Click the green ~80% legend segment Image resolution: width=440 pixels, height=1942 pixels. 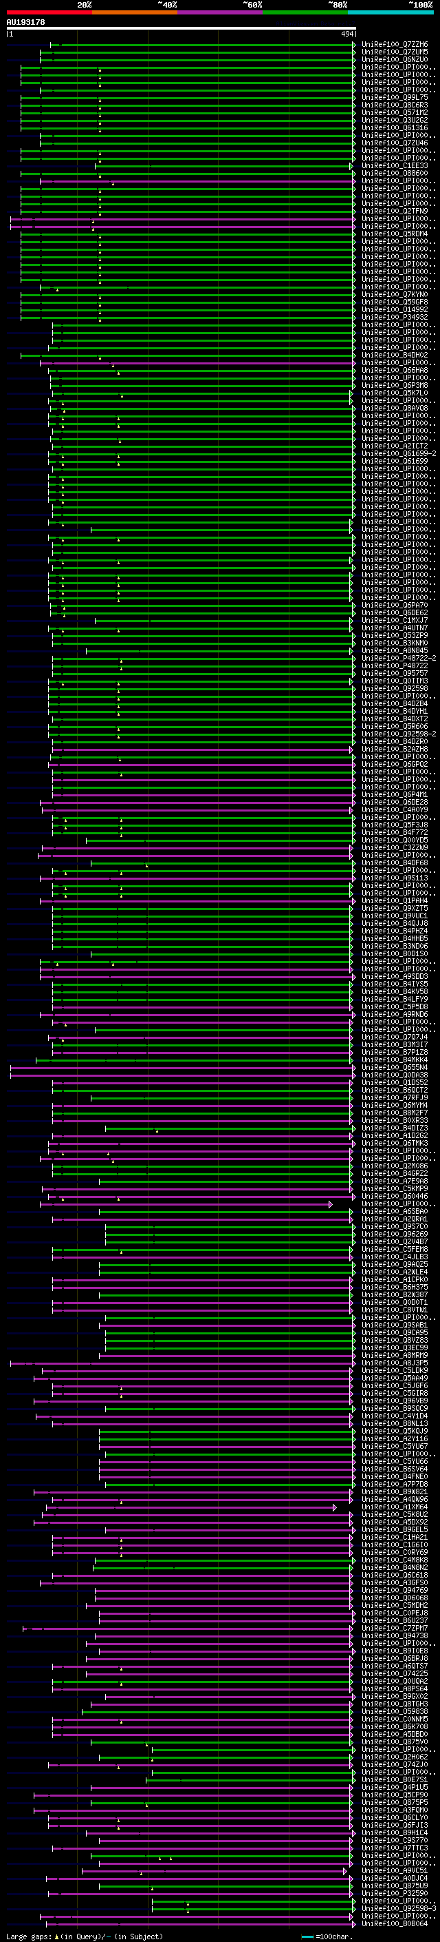pos(305,12)
